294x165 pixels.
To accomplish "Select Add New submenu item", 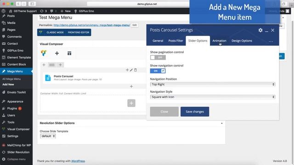I will coord(8,84).
